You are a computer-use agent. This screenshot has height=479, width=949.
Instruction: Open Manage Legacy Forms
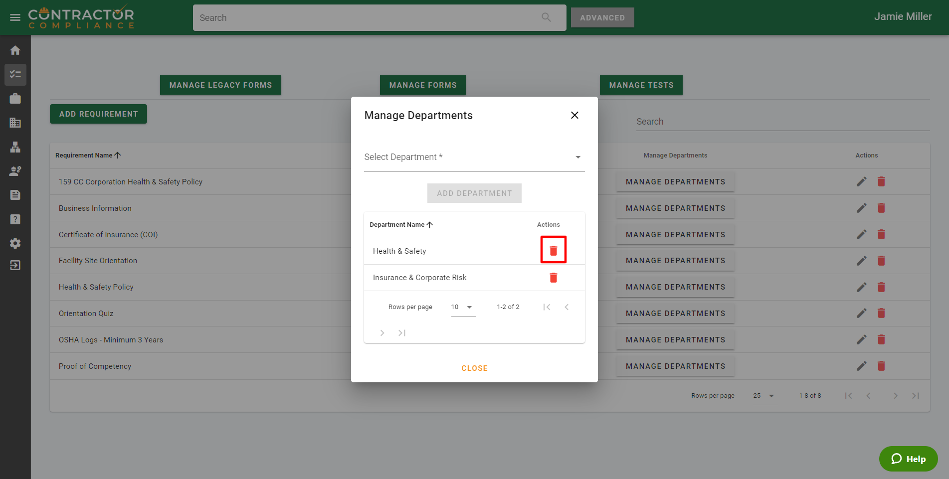point(220,85)
